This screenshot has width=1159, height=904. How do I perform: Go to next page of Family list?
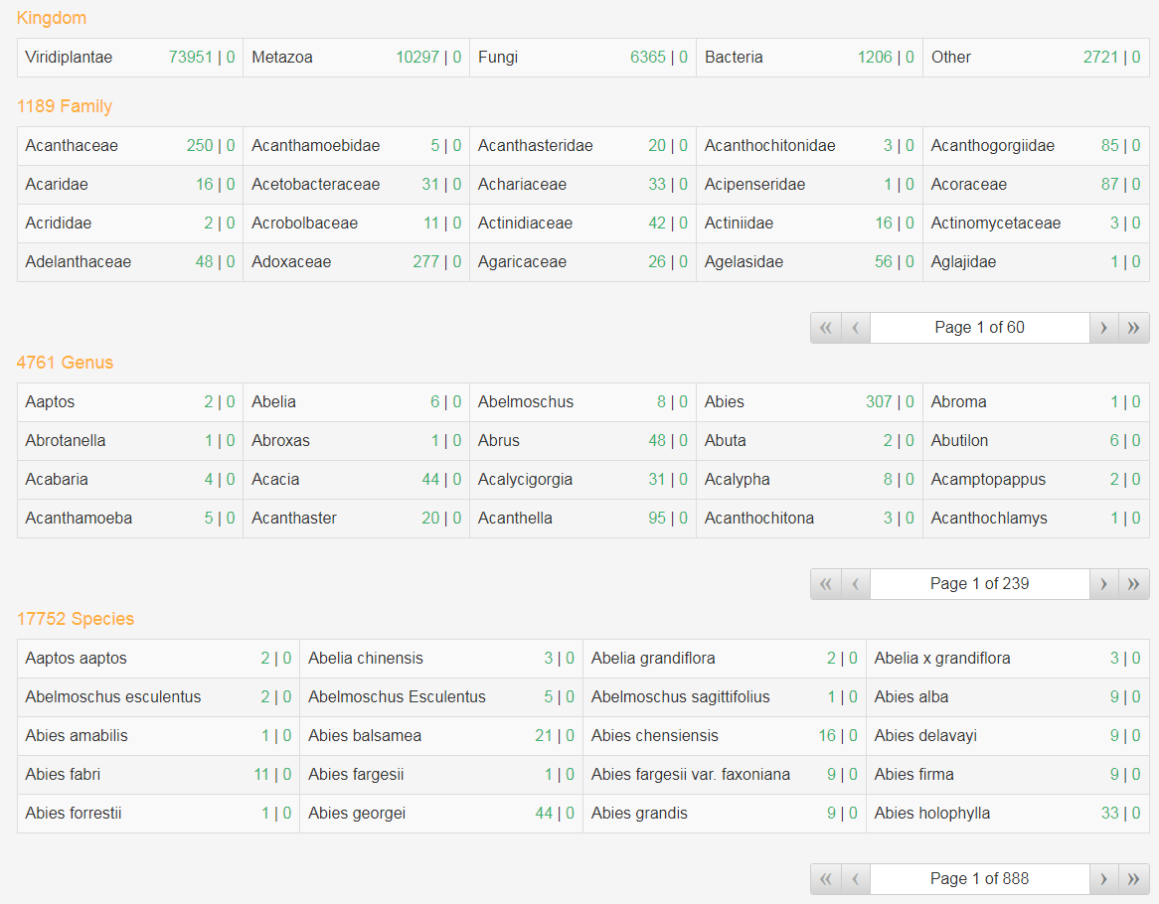coord(1103,328)
